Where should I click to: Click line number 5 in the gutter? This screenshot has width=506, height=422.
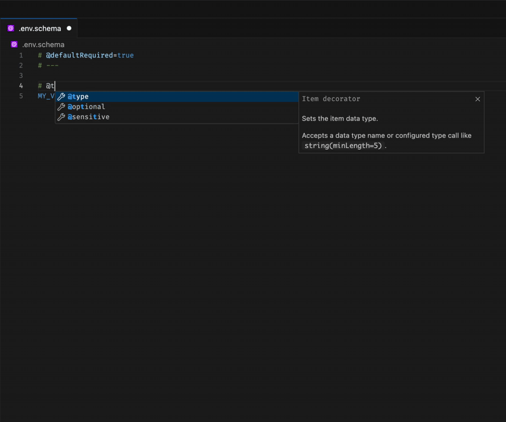click(21, 95)
